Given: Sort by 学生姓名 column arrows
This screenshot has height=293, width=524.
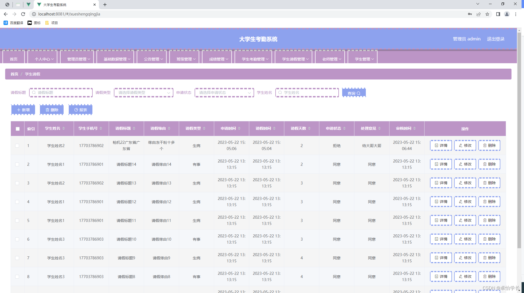Looking at the screenshot, I should tap(64, 128).
